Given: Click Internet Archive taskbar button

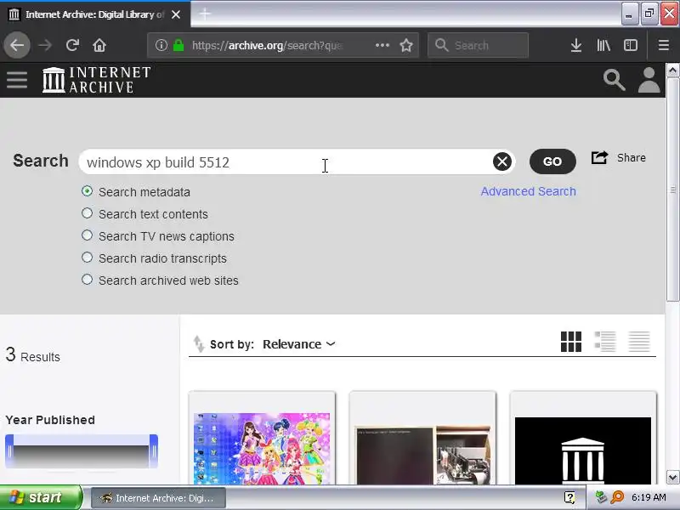Looking at the screenshot, I should click(158, 498).
